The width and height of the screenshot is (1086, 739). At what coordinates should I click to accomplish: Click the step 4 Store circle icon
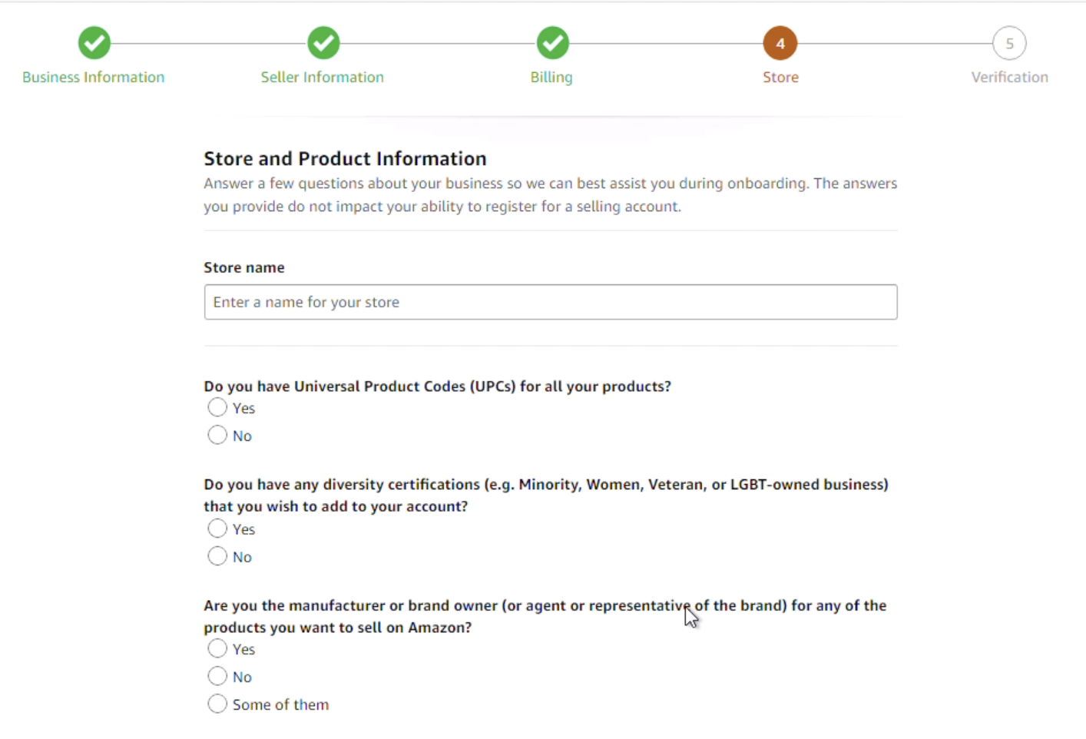[780, 43]
